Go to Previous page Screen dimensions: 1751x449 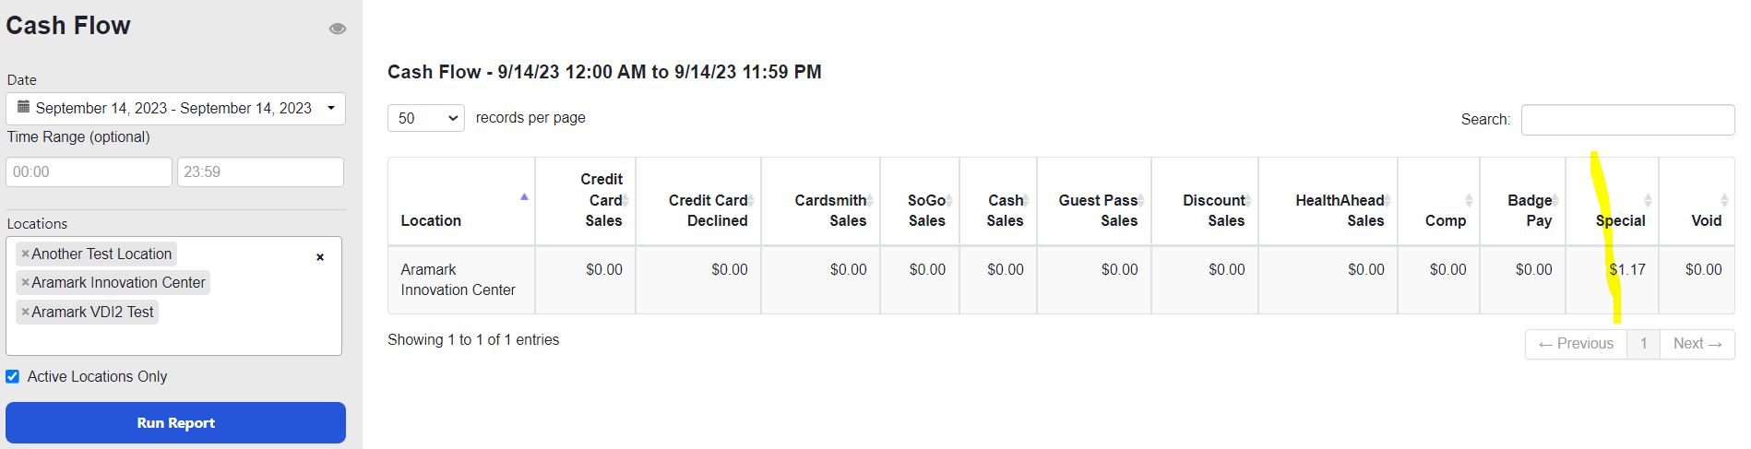click(1576, 344)
